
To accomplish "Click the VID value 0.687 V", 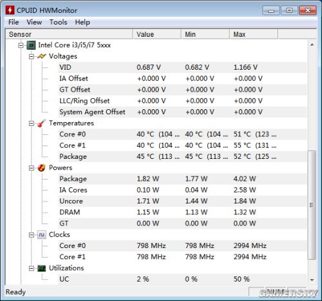I will [149, 67].
